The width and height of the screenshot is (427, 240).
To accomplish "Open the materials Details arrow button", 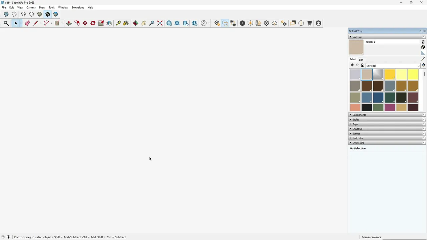I will pos(423,65).
